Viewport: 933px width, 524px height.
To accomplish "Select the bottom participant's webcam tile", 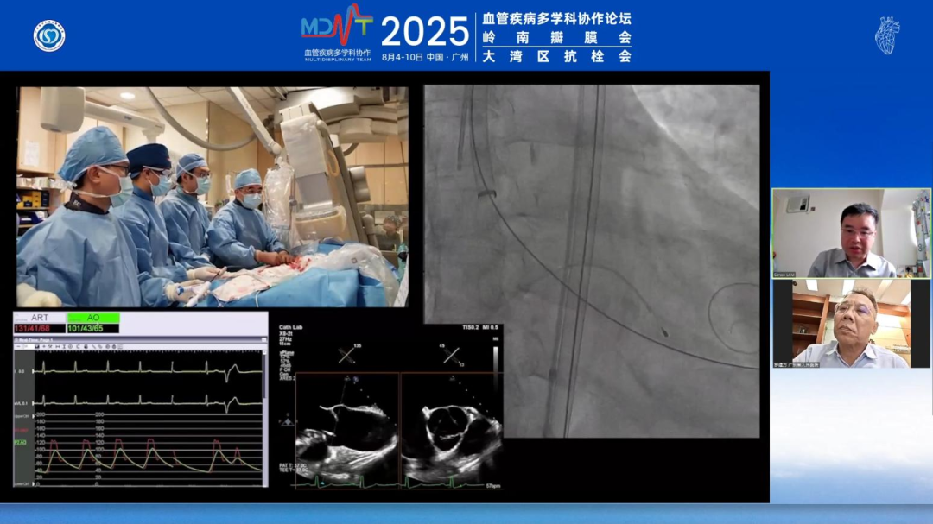I will (x=851, y=324).
